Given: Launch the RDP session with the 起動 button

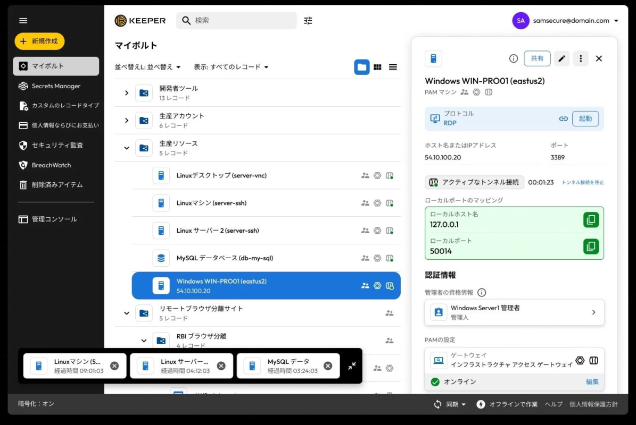Looking at the screenshot, I should pos(585,118).
